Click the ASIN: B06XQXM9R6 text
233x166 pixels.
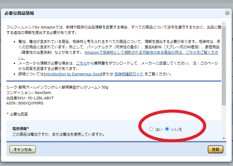click(25, 103)
